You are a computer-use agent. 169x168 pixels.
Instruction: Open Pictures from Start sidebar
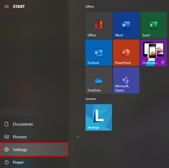coord(34,137)
